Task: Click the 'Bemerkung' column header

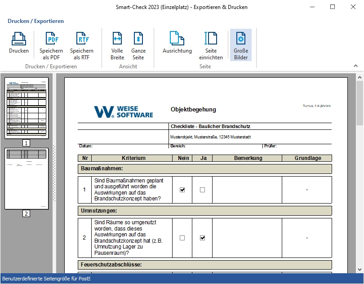Action: pos(248,158)
